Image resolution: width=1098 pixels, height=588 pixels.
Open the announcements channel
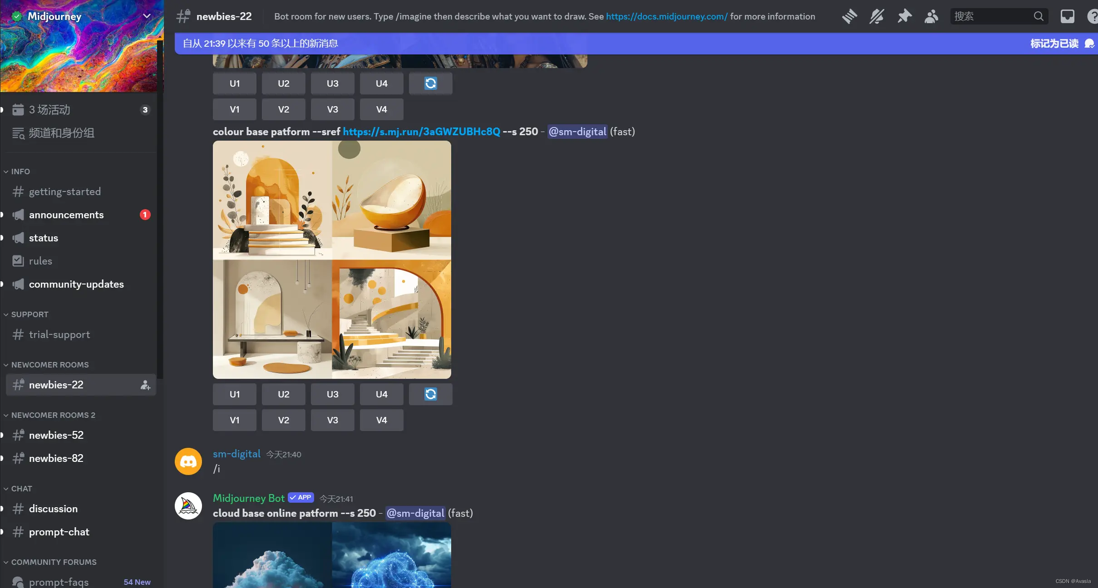pos(66,215)
